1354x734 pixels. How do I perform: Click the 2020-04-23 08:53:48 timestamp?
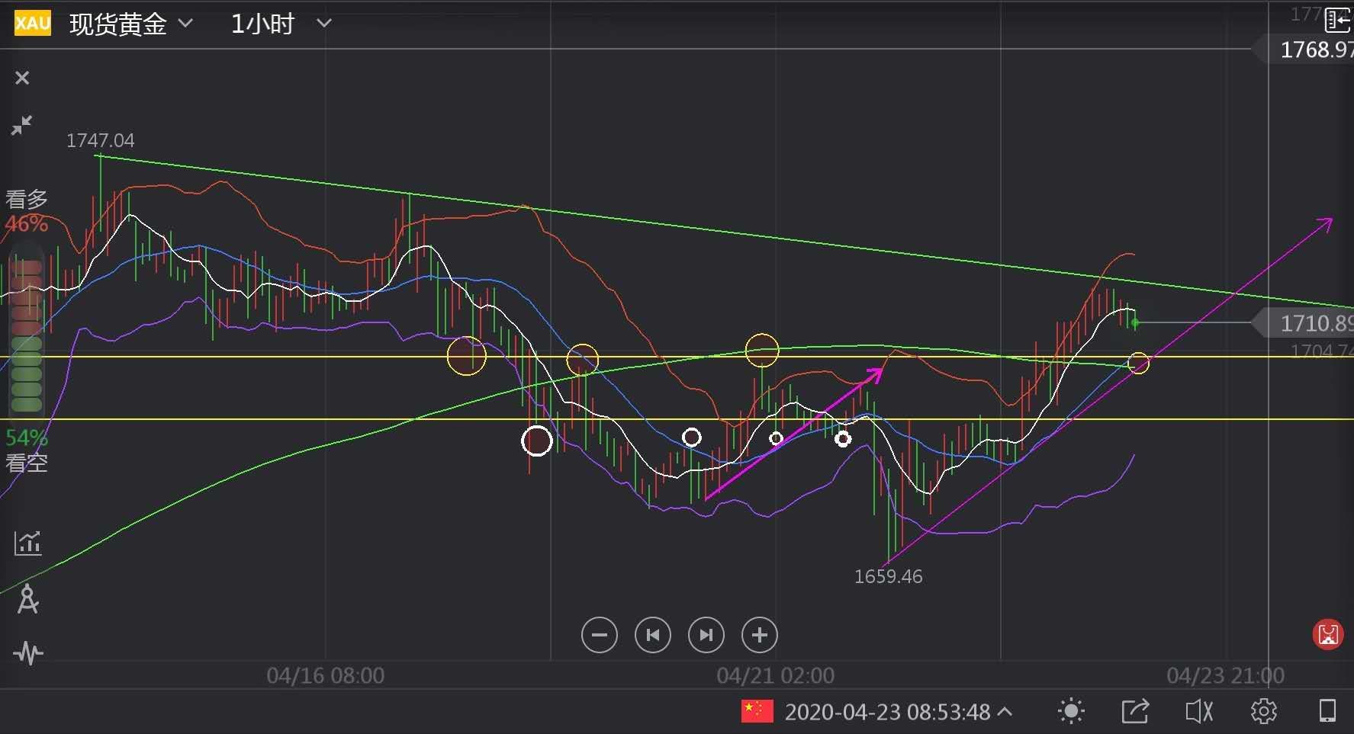pyautogui.click(x=887, y=712)
